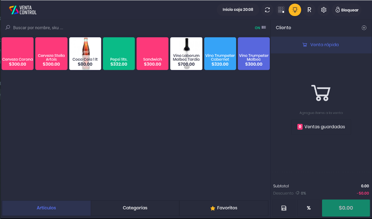Click the large empty cart icon
The height and width of the screenshot is (219, 372).
(321, 93)
